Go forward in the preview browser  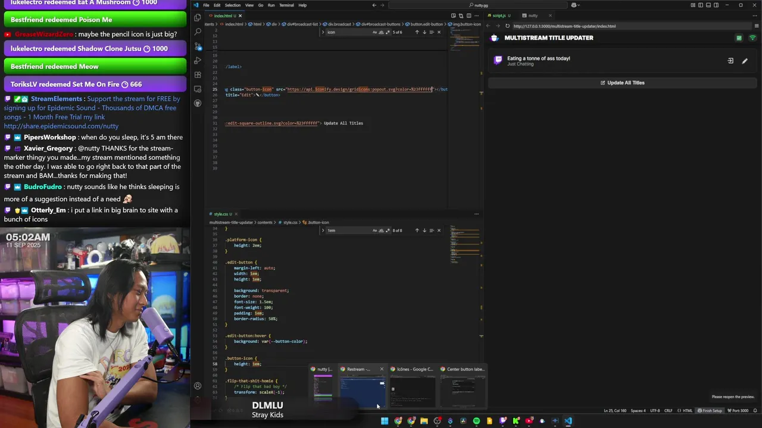coord(498,26)
